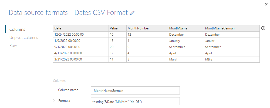Screen dimensions: 270x108
Task: Select the Value column header
Action: pos(118,28)
